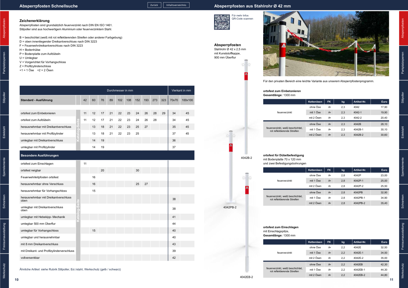Click the photo of posts with red-white chain
This screenshot has height=288, width=408.
point(326,44)
